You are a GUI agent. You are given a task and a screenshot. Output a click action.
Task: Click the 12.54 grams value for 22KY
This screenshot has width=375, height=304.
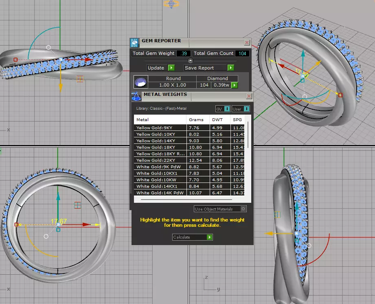click(195, 160)
